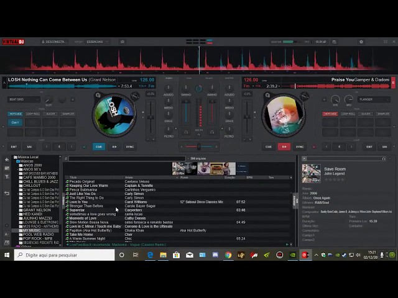Select left deck SAMPLER pad tab
The image size is (398, 298).
[68, 114]
